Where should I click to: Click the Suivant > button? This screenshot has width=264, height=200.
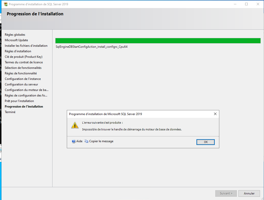click(x=226, y=193)
